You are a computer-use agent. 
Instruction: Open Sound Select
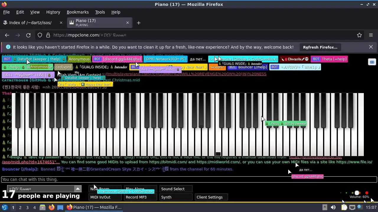click(176, 189)
